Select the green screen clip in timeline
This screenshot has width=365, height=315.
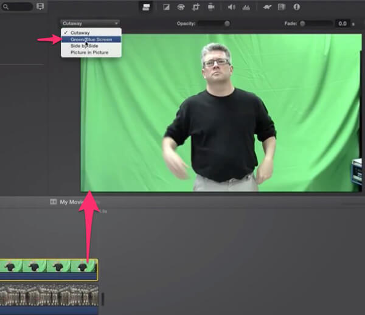point(49,269)
